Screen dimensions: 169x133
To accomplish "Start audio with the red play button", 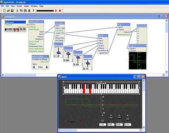I will click(56, 11).
